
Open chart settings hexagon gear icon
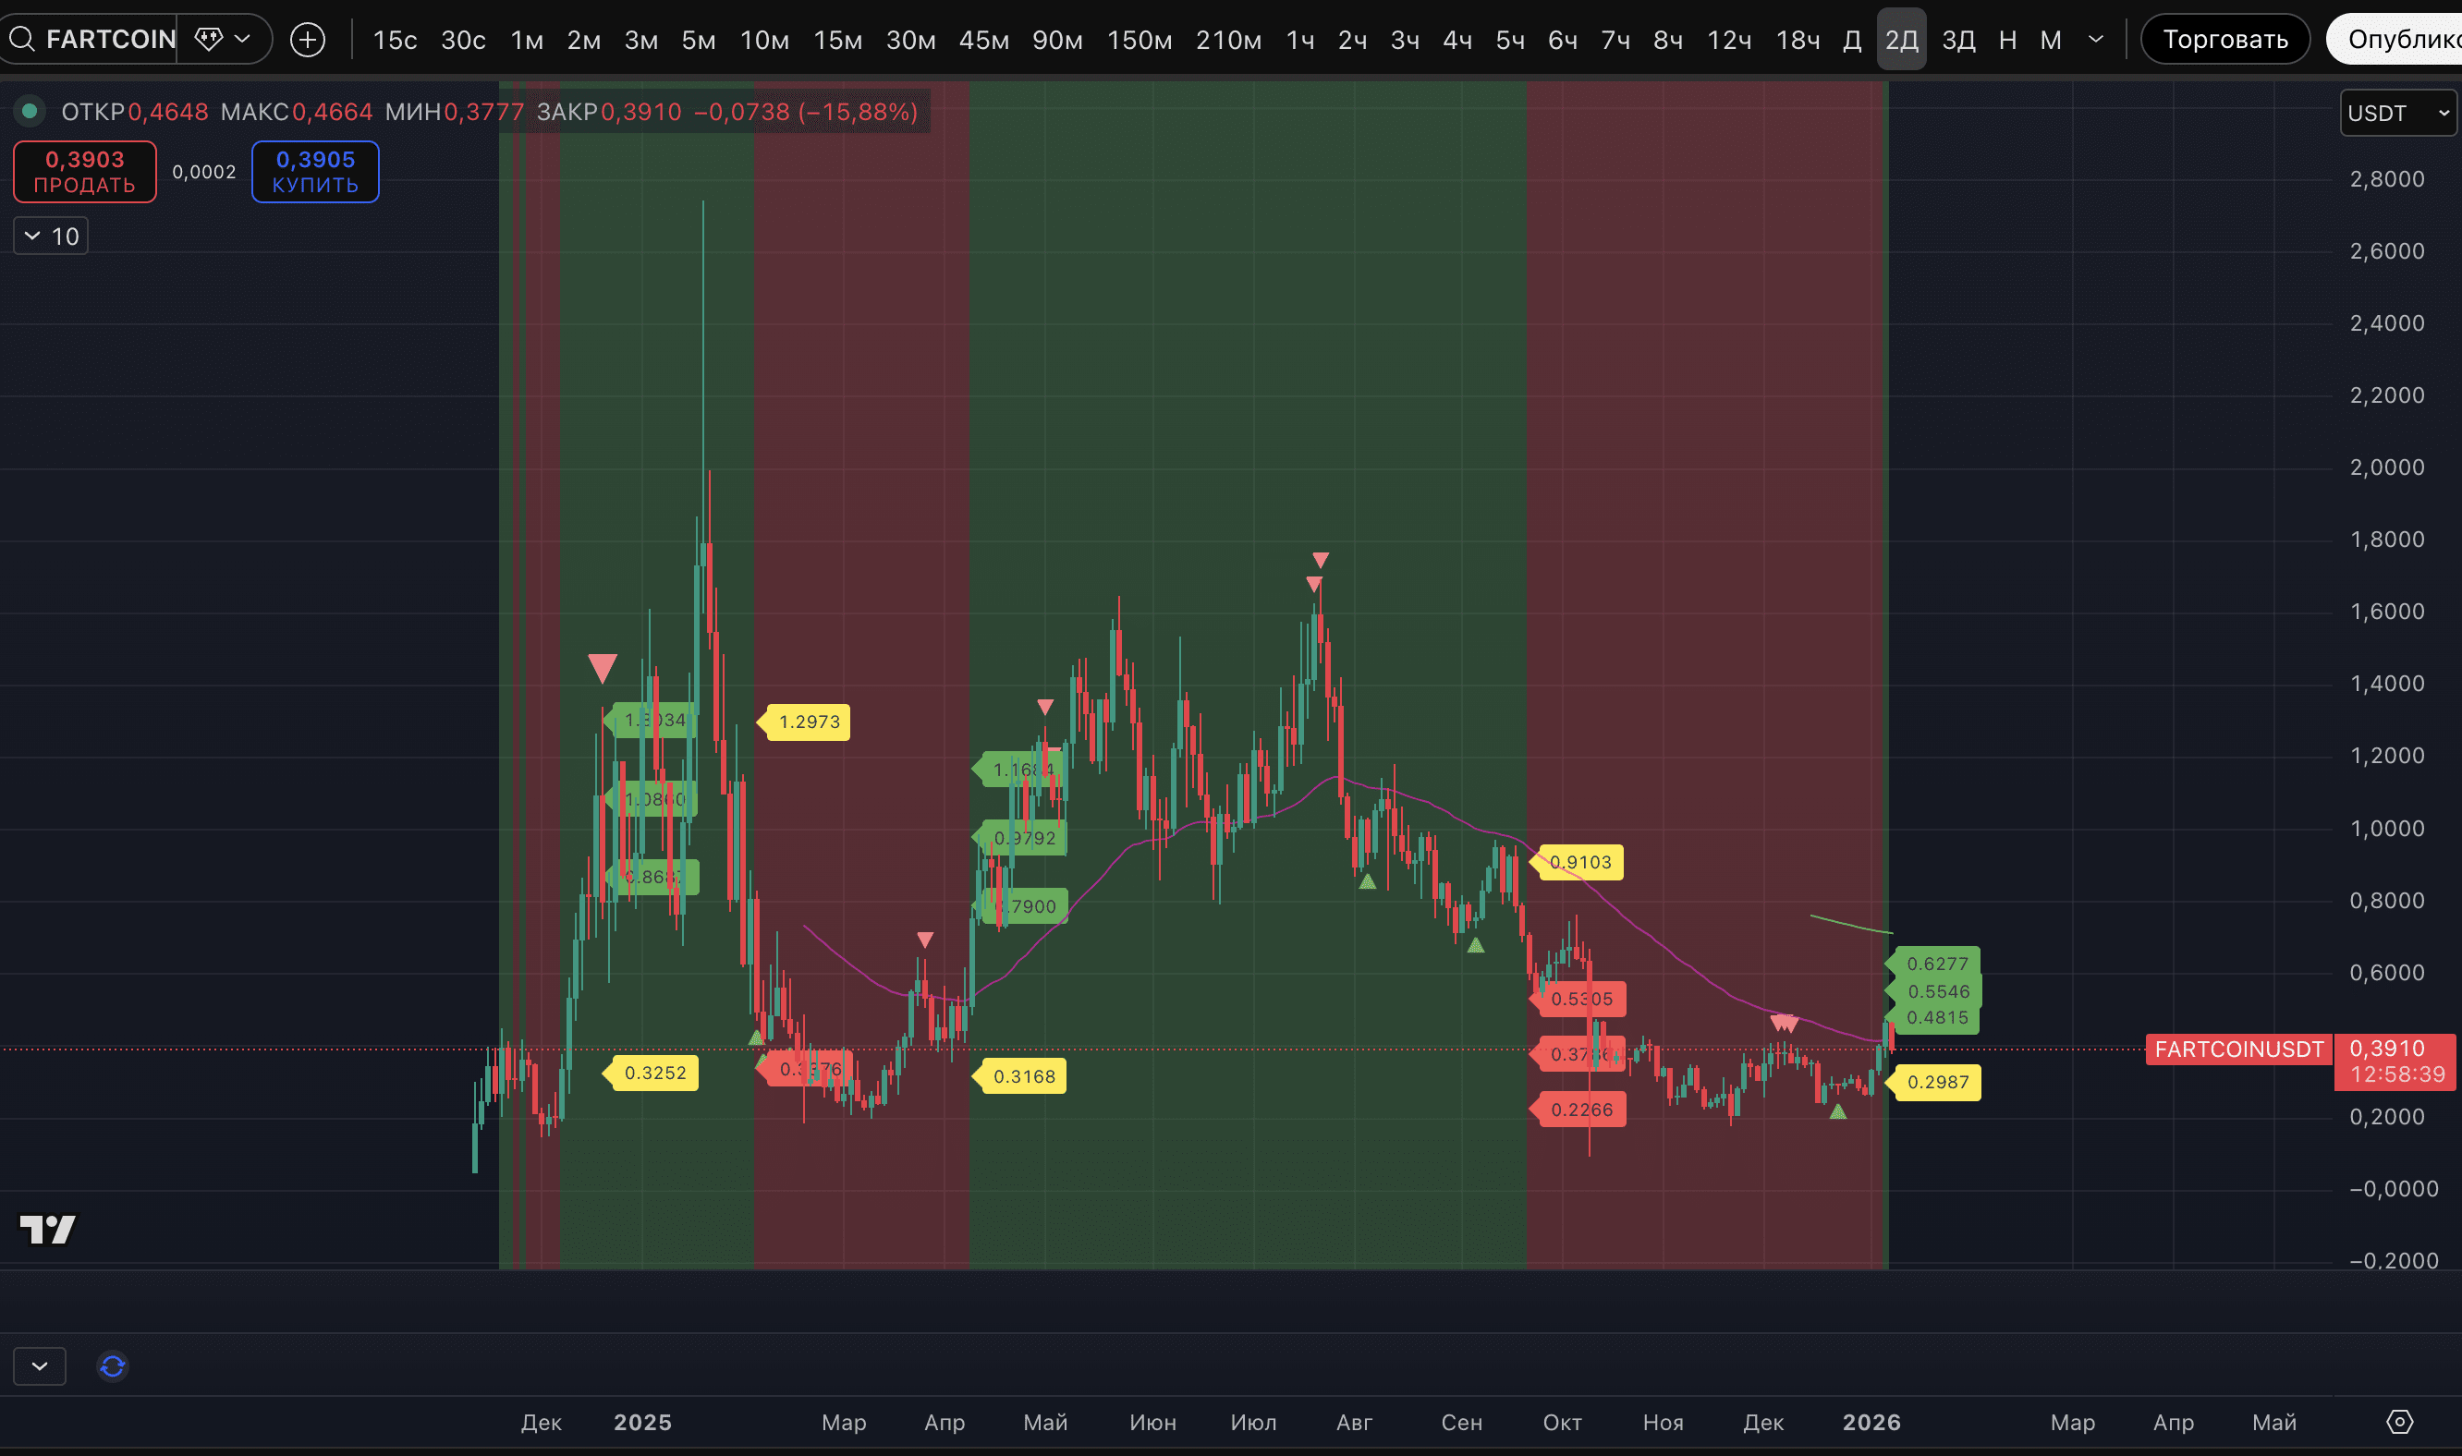point(2399,1422)
